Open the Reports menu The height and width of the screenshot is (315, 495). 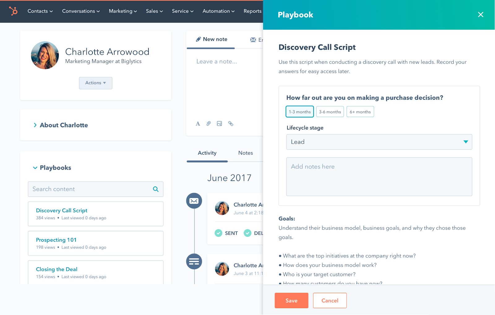253,11
